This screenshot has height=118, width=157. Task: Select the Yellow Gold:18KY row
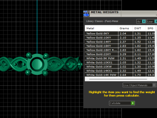coord(120,46)
